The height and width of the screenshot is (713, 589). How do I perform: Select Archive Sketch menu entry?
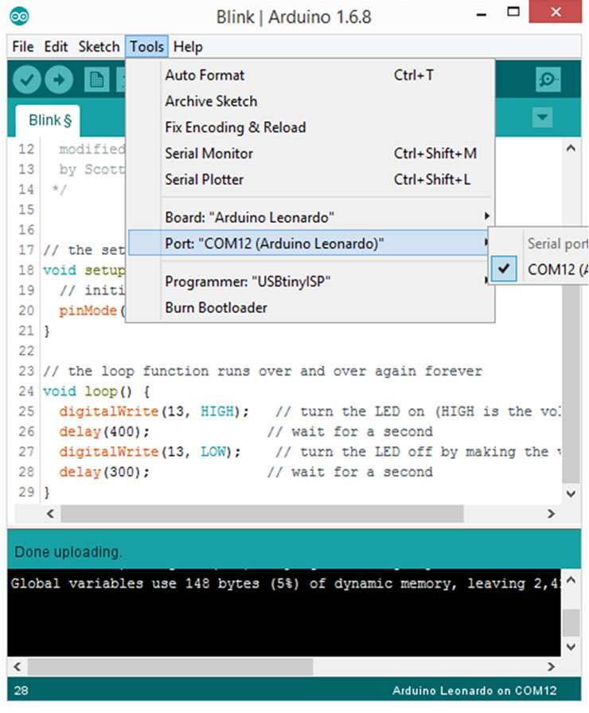point(311,101)
